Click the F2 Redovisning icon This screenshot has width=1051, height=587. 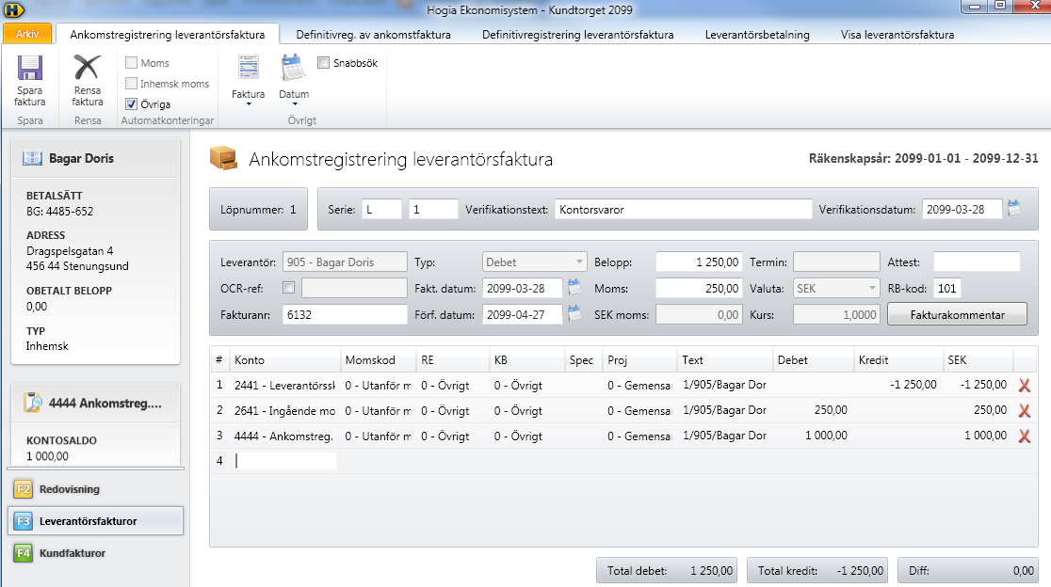tap(23, 489)
